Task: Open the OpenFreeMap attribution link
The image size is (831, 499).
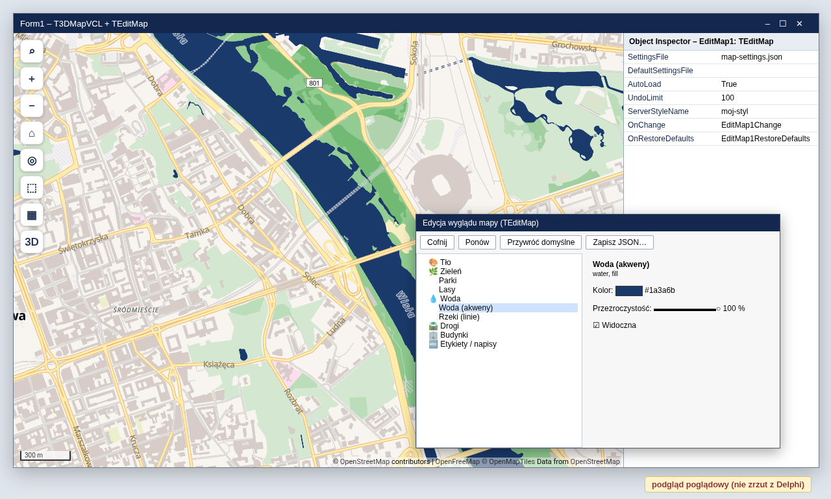Action: tap(458, 461)
